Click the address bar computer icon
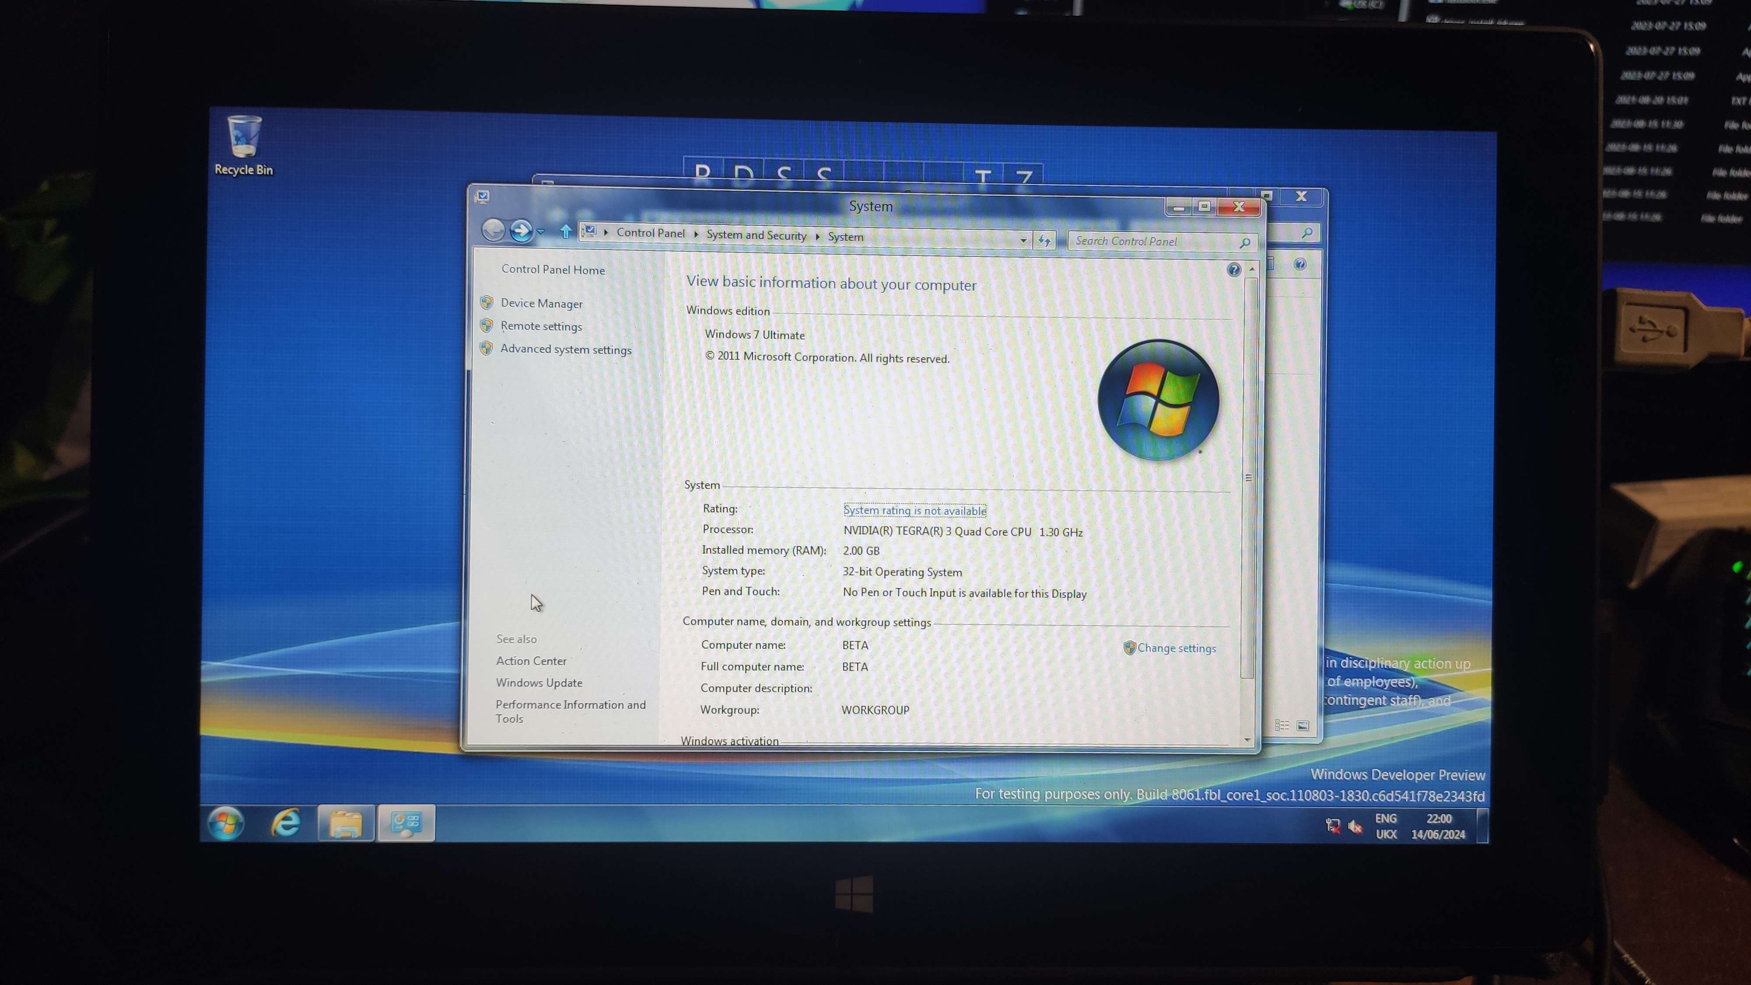 click(x=589, y=231)
